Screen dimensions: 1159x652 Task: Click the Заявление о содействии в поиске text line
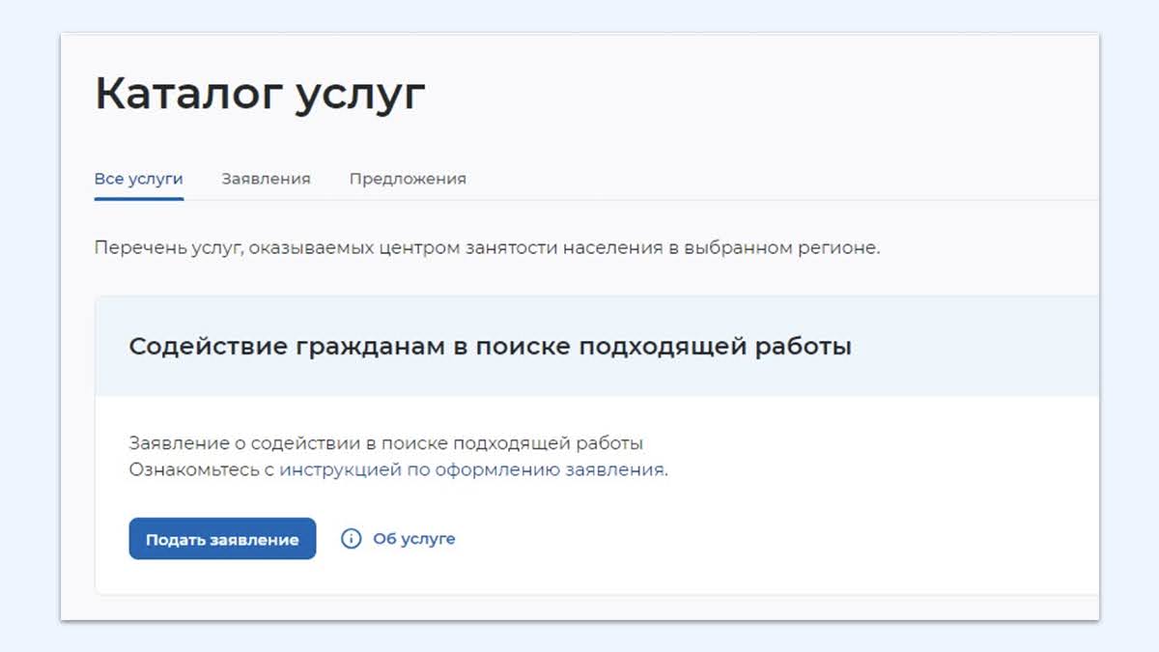385,443
